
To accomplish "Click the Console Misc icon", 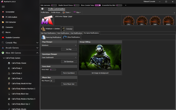I will tap(3, 43).
